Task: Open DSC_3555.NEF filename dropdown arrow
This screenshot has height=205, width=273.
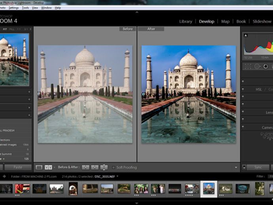Action: pyautogui.click(x=118, y=177)
